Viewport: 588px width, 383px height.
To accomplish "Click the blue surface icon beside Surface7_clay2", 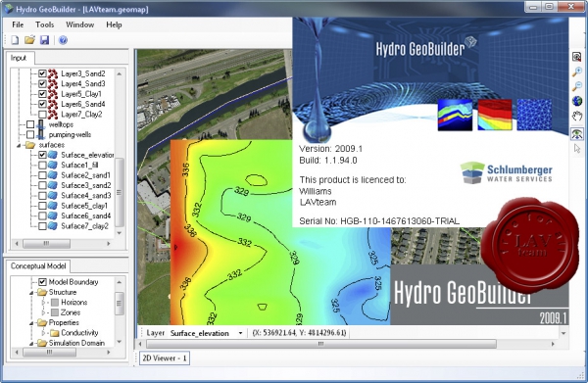I will [53, 226].
